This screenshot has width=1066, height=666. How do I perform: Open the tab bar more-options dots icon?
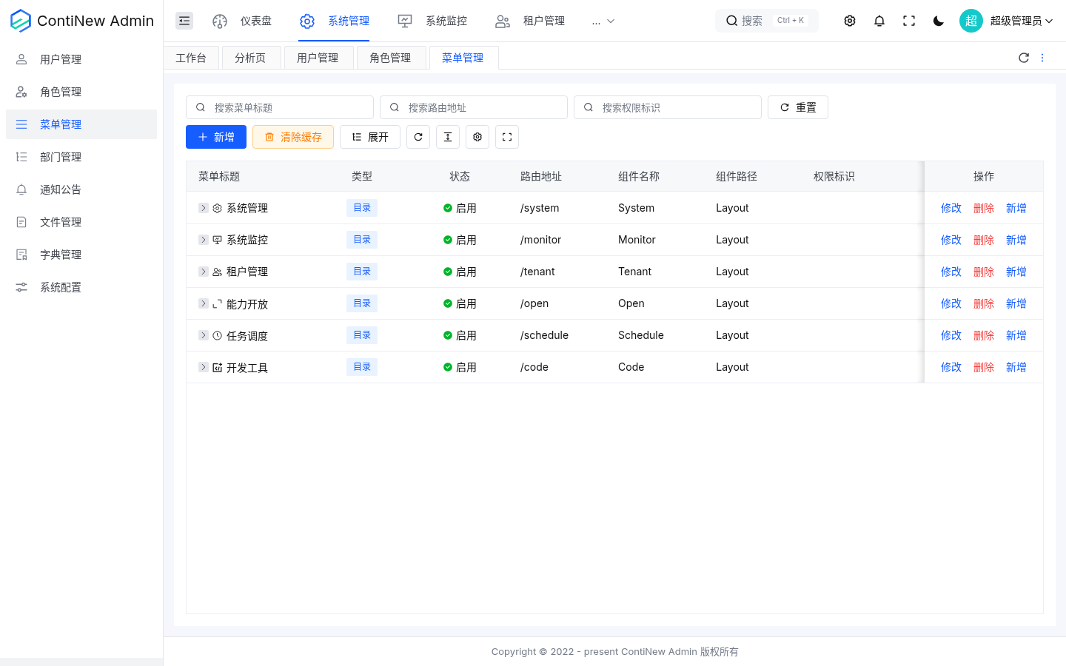(x=1042, y=58)
